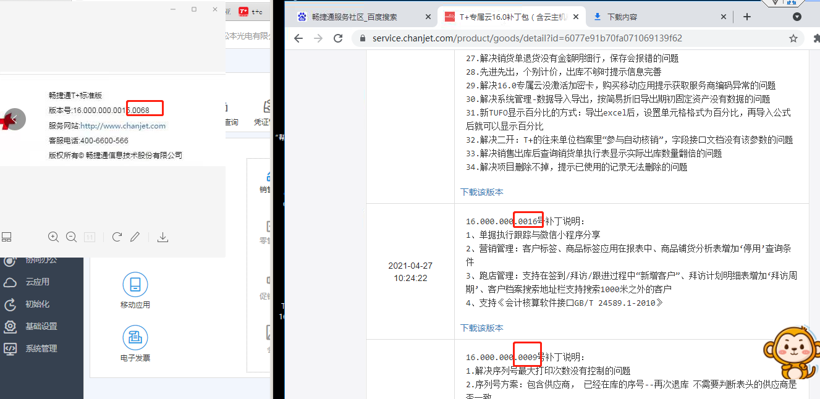Maximize the image viewer window
This screenshot has width=820, height=399.
pos(194,9)
